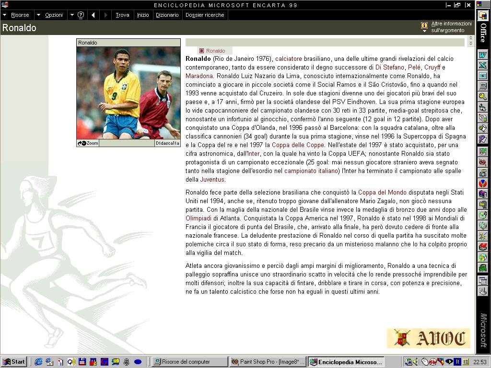This screenshot has width=491, height=368.
Task: Click the yellow monitor icon in Office bar
Action: 482,204
